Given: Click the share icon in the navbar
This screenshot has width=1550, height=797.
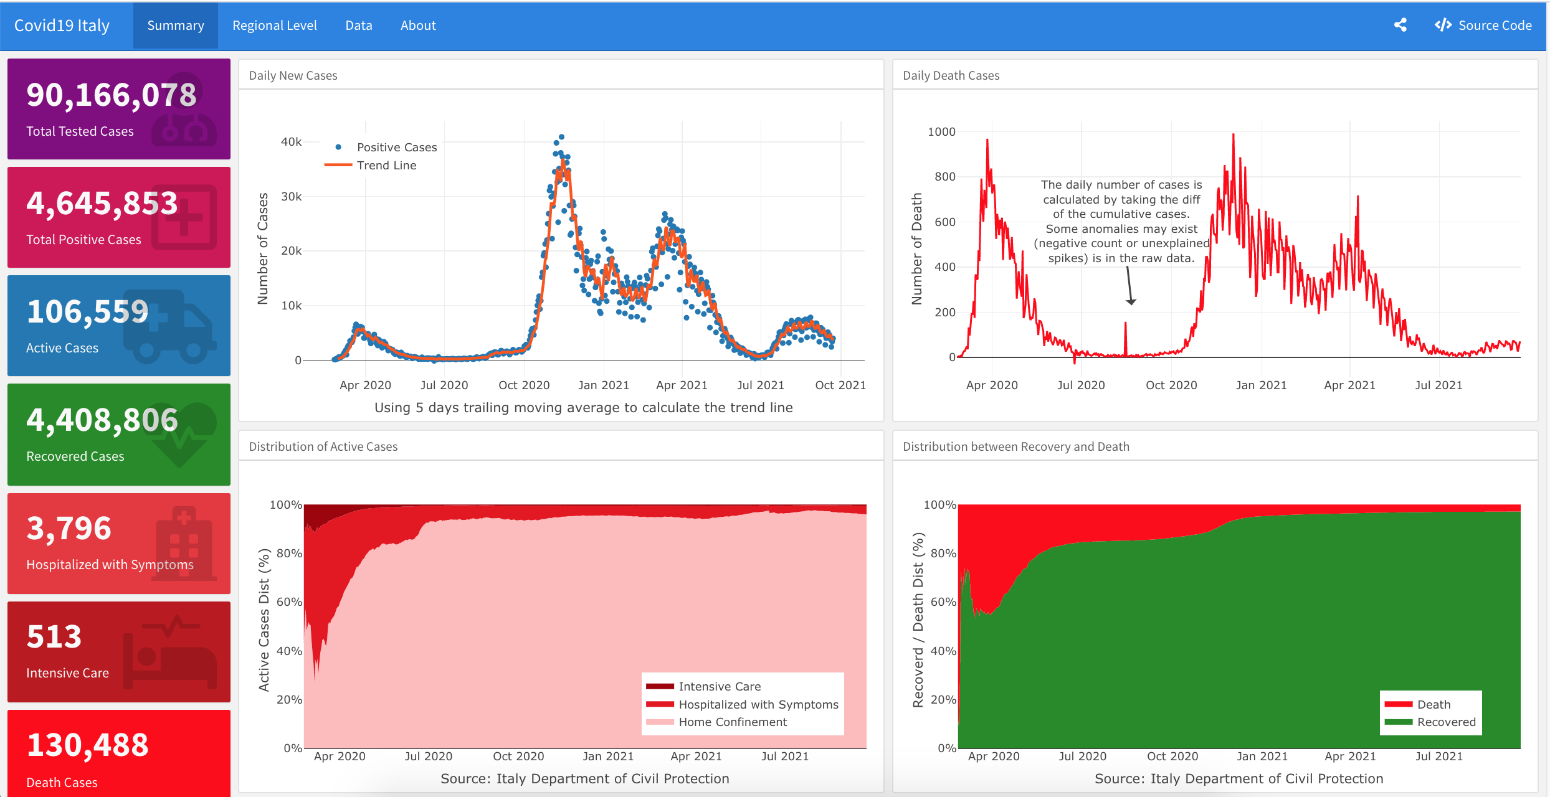Looking at the screenshot, I should pyautogui.click(x=1400, y=25).
